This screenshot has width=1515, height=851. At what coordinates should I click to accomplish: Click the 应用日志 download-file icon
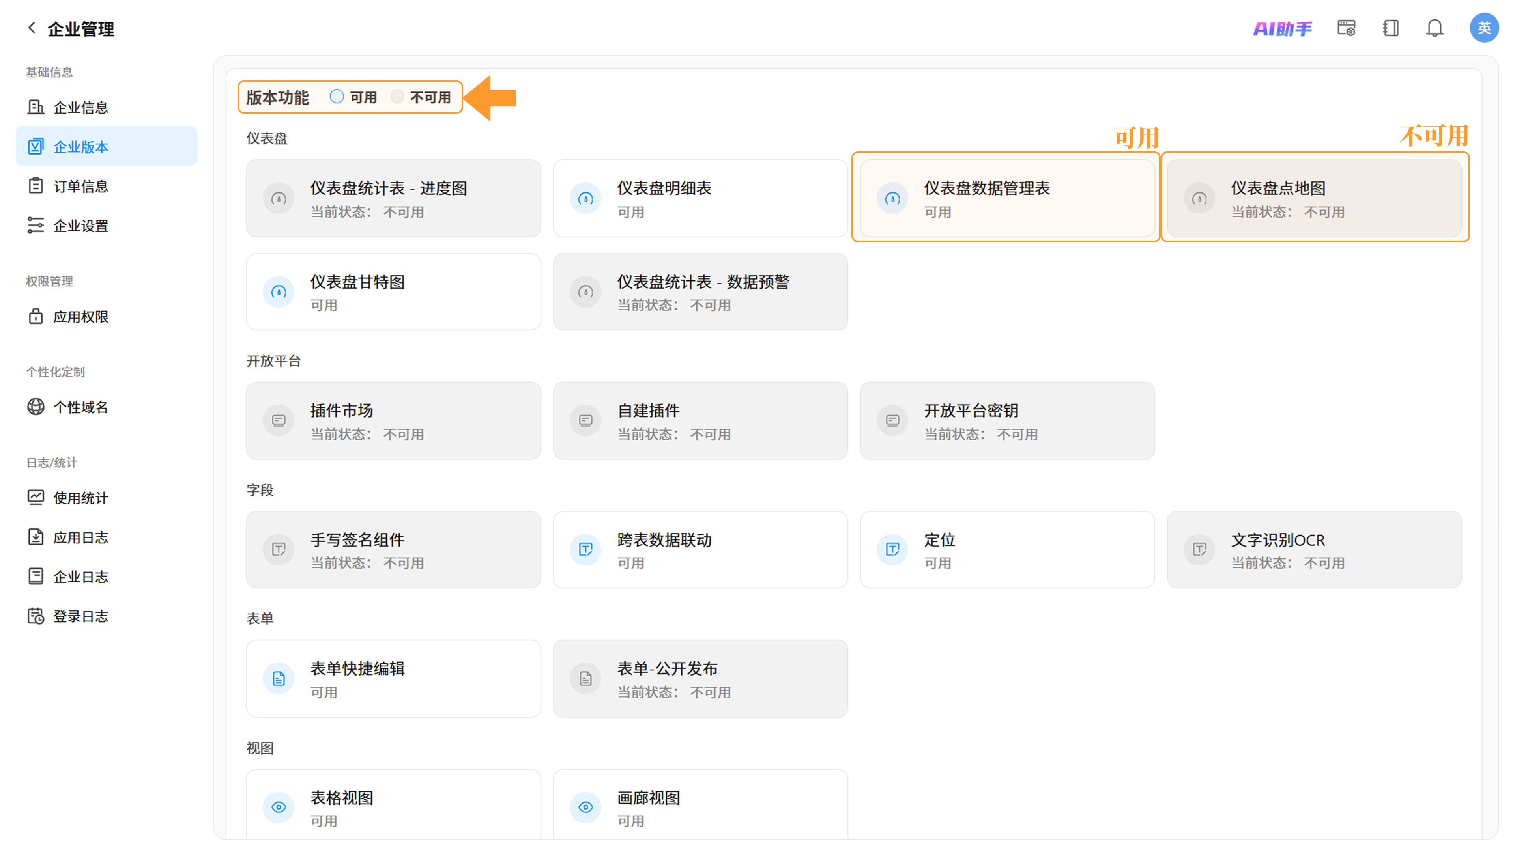pyautogui.click(x=36, y=537)
